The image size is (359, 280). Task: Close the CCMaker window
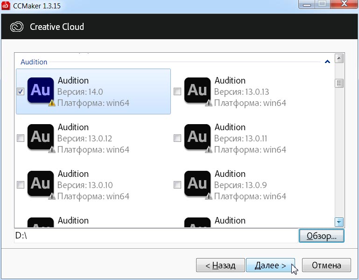click(x=344, y=4)
